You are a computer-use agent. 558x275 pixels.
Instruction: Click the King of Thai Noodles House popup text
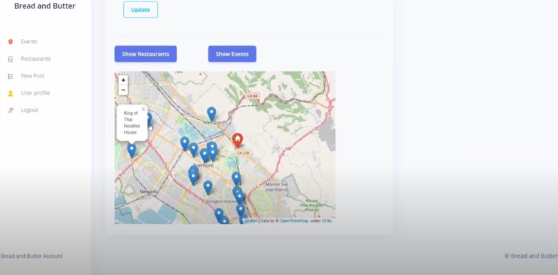[132, 122]
